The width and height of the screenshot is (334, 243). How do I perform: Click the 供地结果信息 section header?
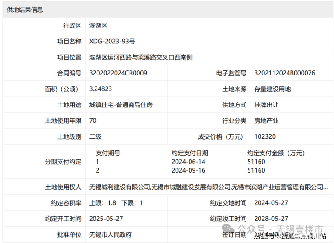[x=25, y=9]
